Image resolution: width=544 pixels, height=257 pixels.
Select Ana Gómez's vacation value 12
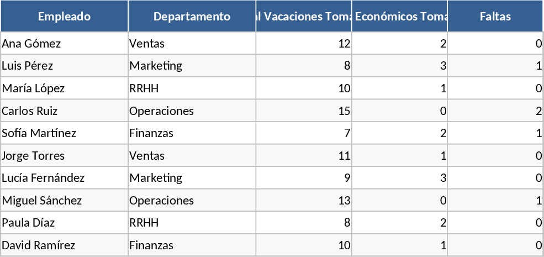(x=304, y=44)
